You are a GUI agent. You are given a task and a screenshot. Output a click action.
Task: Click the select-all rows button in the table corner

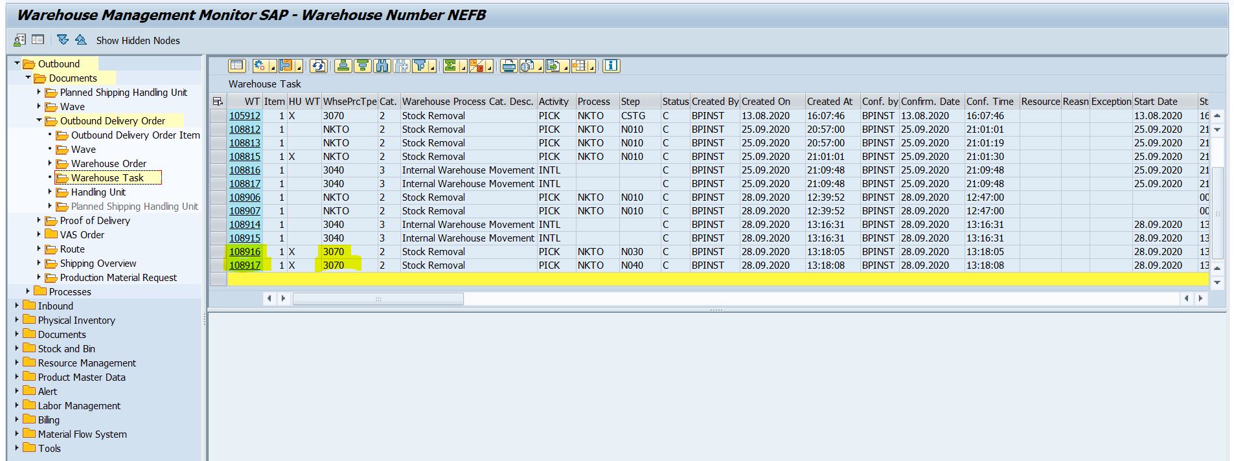click(x=218, y=102)
